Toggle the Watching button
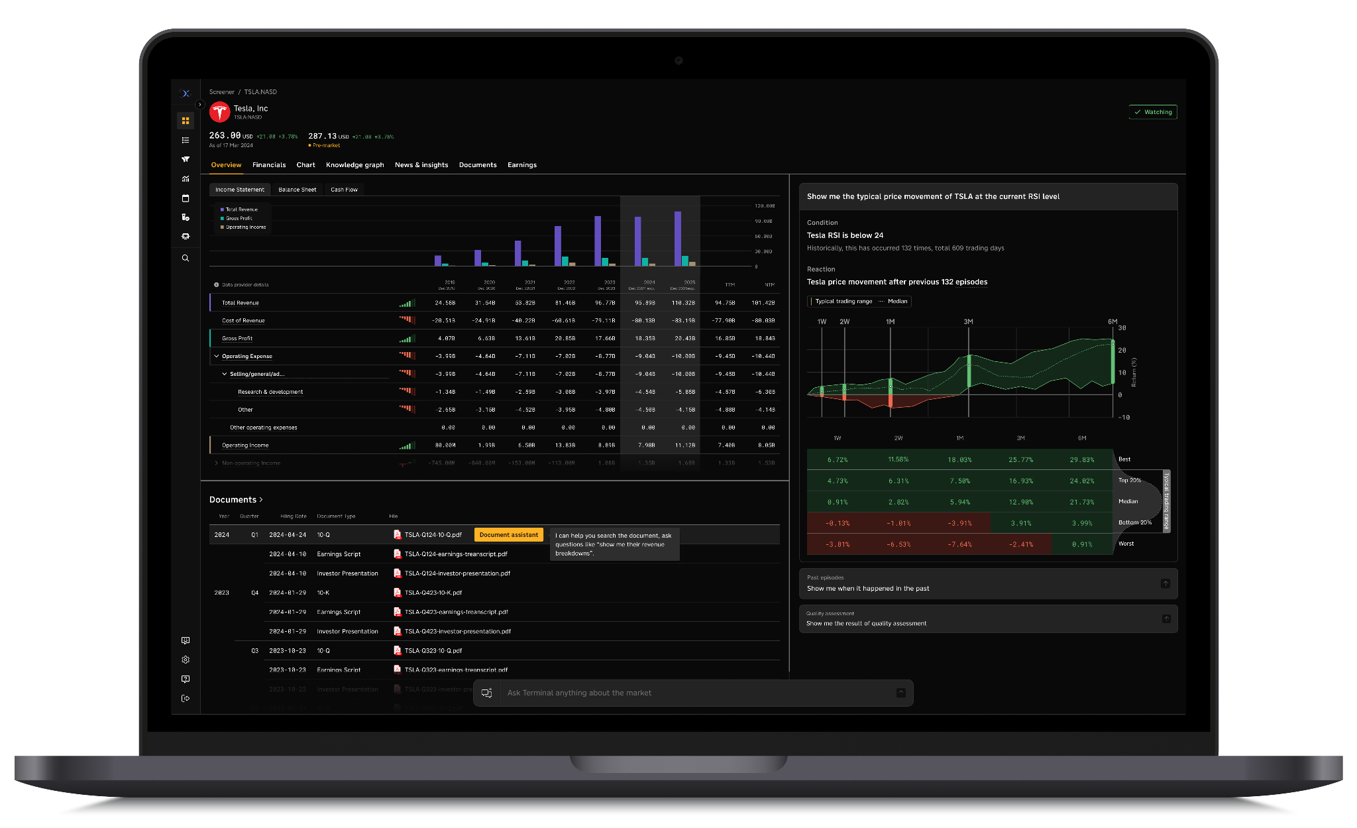 pos(1153,112)
